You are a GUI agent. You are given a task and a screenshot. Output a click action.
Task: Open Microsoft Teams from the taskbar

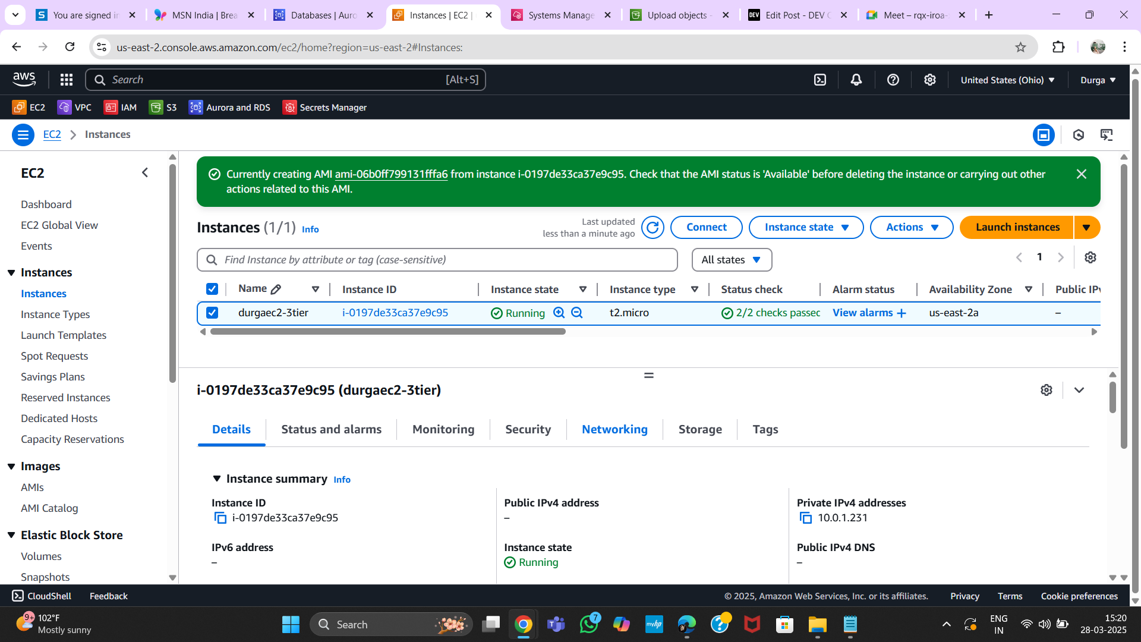(556, 625)
